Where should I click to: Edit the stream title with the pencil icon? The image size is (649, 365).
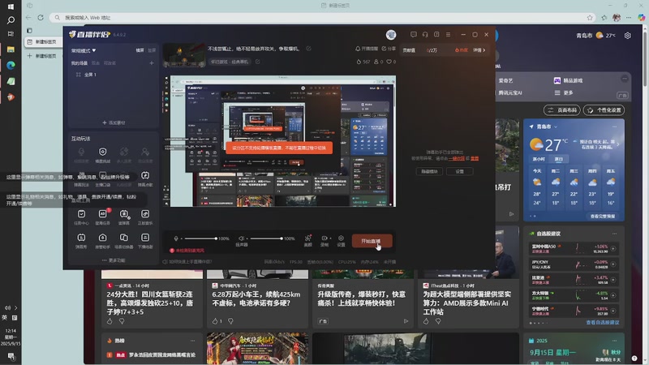pyautogui.click(x=309, y=49)
